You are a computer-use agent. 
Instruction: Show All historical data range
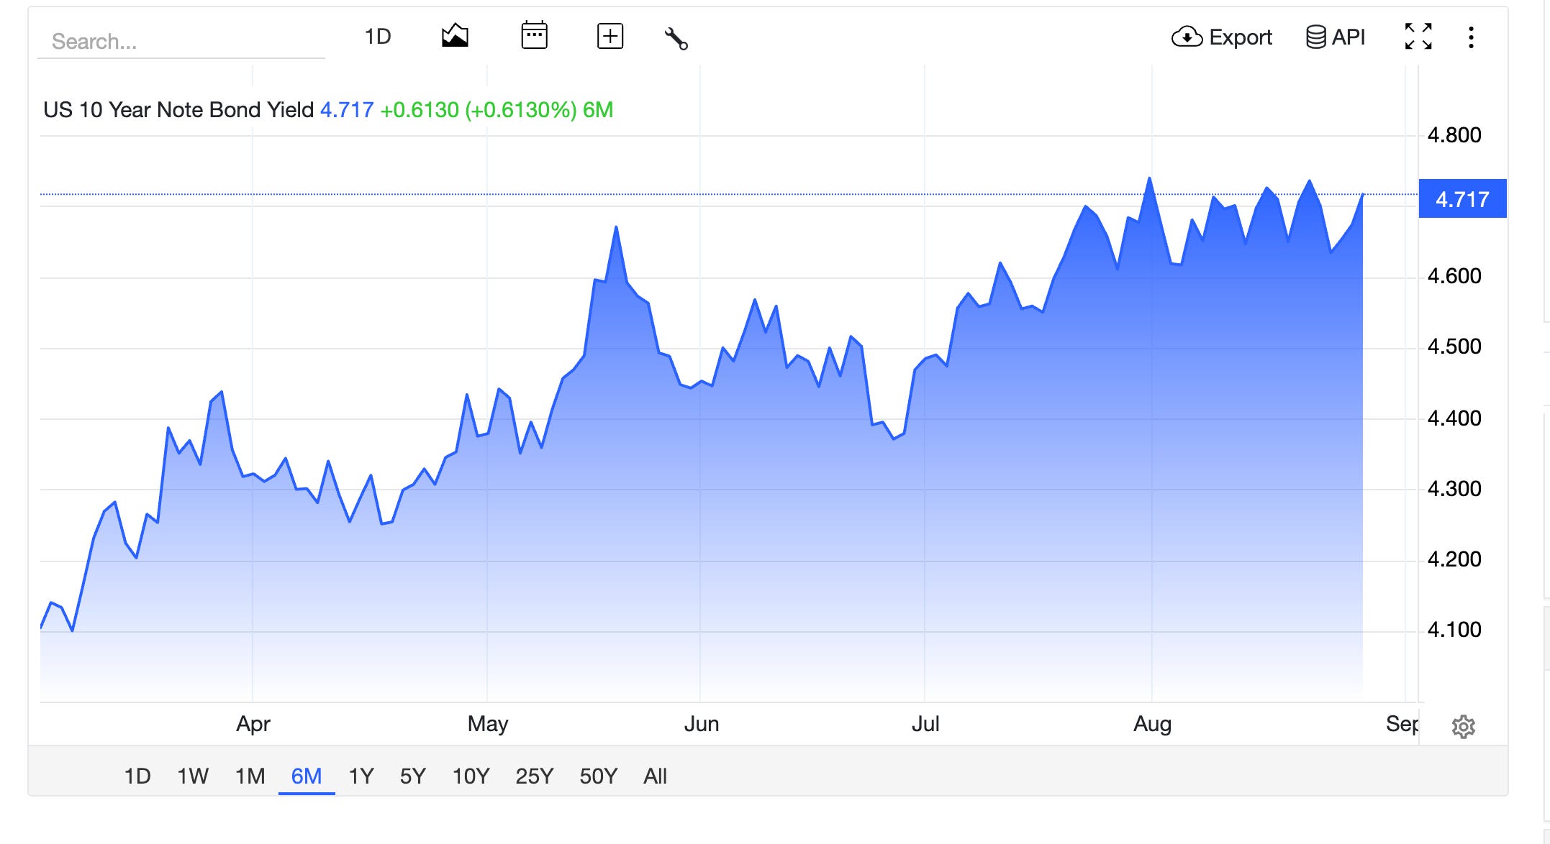655,776
